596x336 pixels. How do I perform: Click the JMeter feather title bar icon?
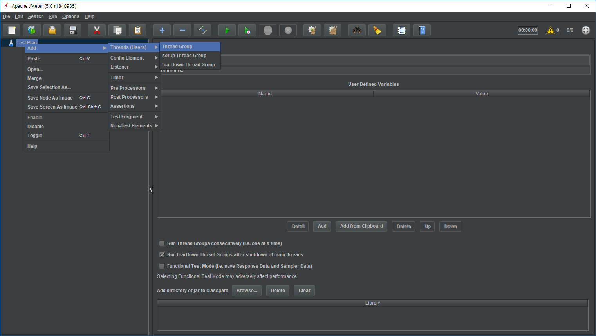(x=6, y=6)
